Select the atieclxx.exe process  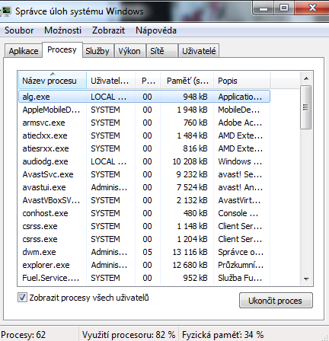pyautogui.click(x=144, y=135)
